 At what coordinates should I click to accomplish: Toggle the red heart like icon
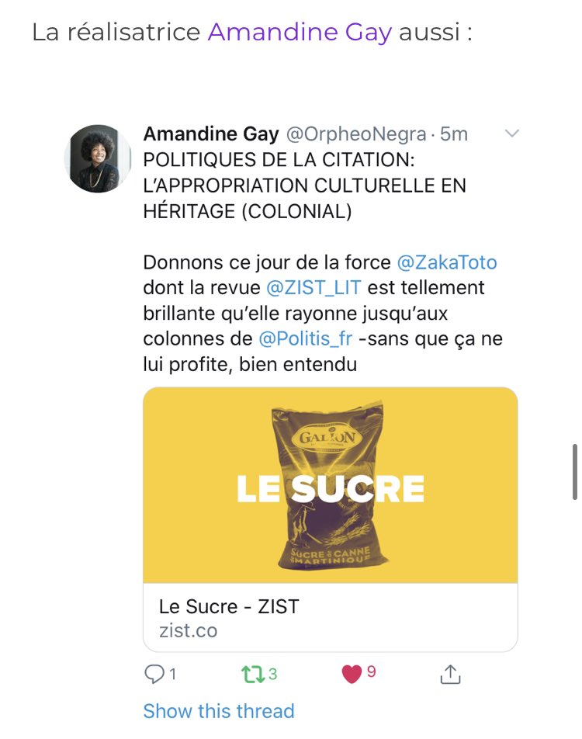click(x=352, y=674)
